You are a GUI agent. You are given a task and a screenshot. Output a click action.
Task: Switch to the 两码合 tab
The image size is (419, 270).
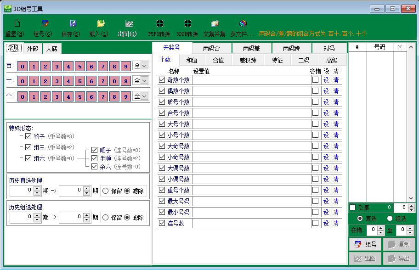click(211, 48)
